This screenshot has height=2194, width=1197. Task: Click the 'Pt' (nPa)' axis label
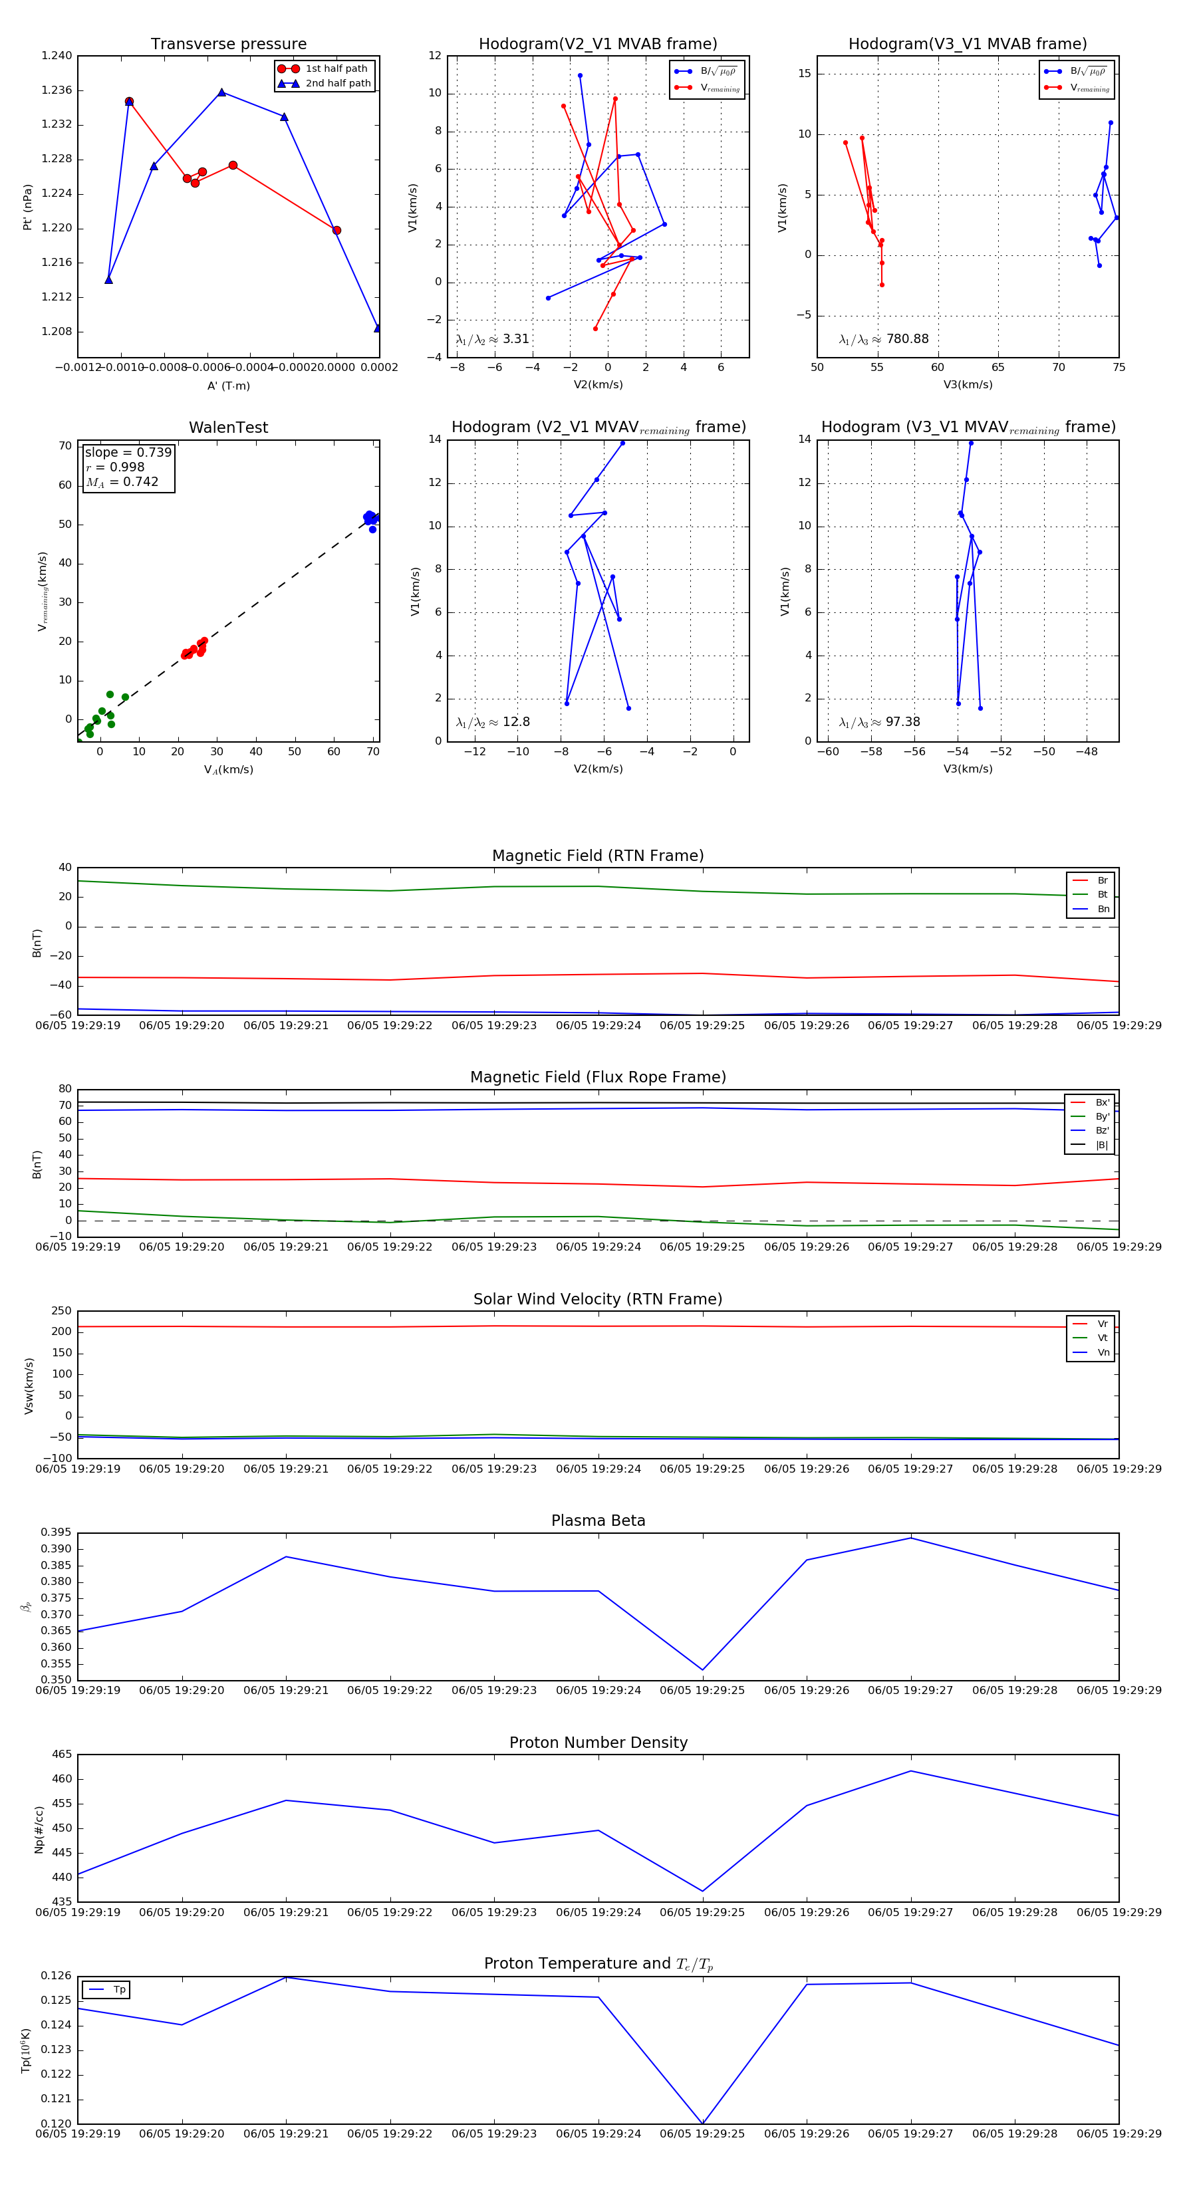27,207
